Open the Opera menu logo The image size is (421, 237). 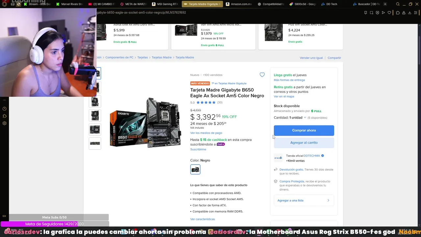(x=4, y=4)
